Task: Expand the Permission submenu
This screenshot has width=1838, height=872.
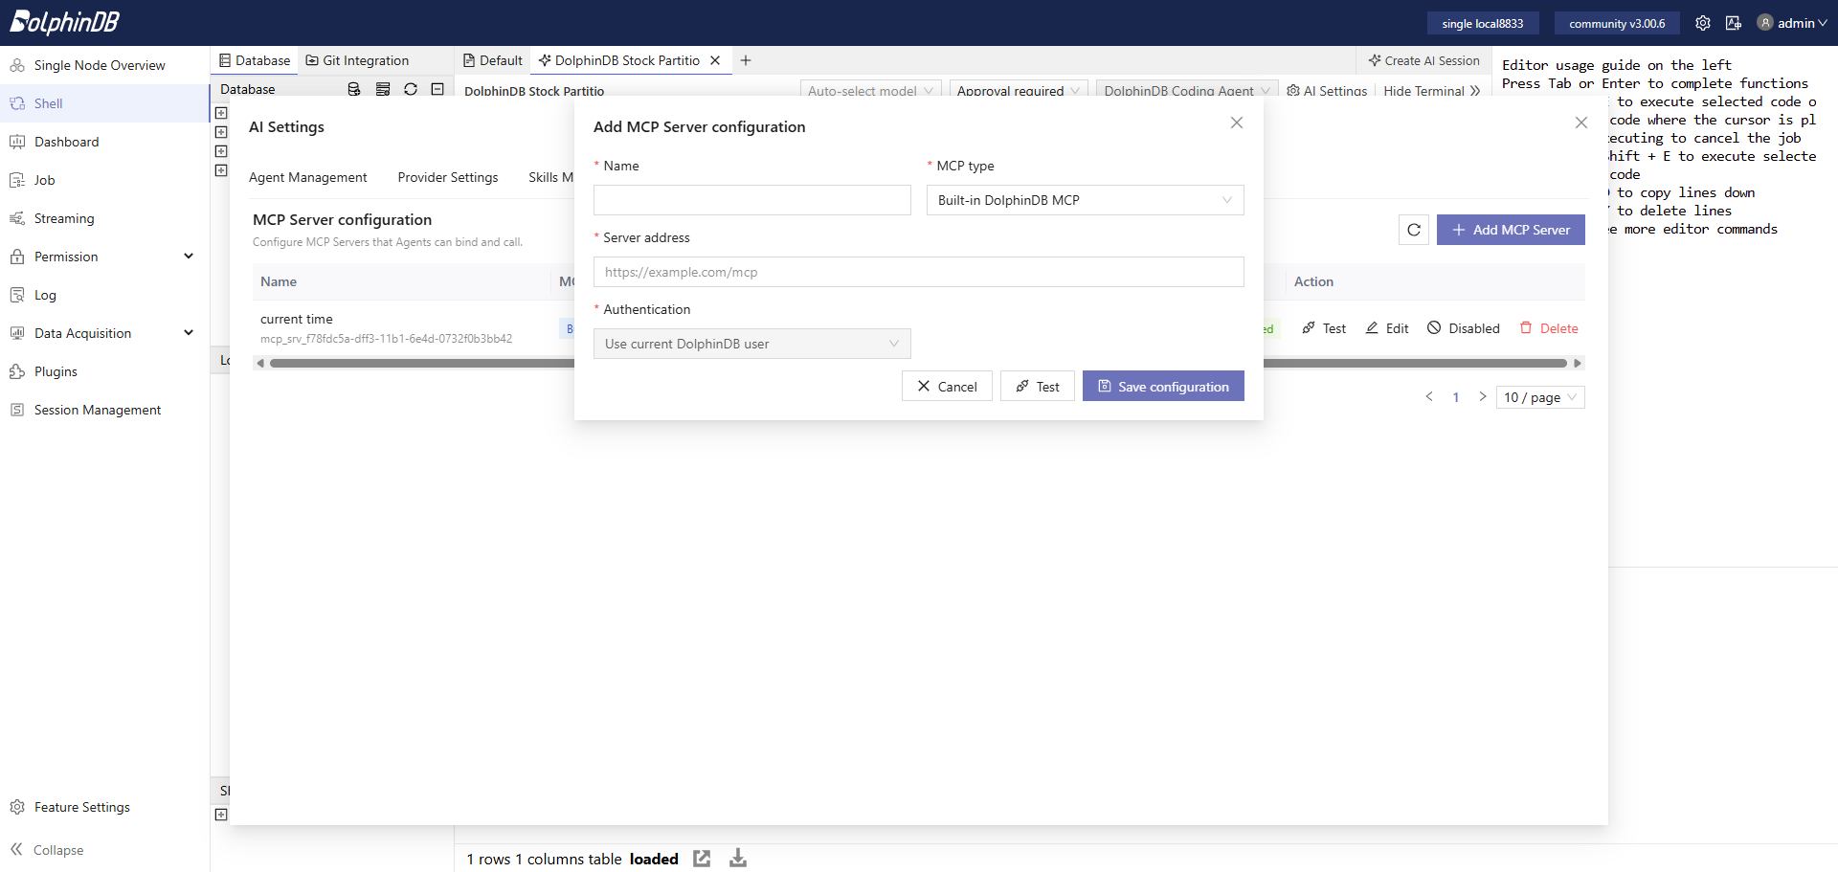Action: 104,257
